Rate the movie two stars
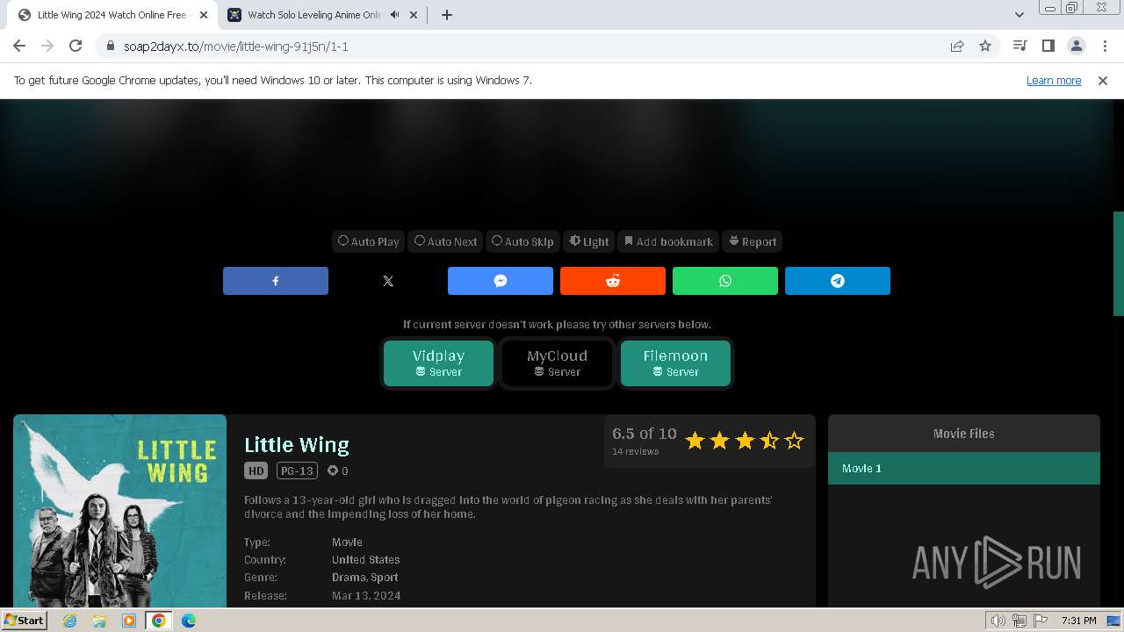Viewport: 1124px width, 632px height. click(x=719, y=441)
